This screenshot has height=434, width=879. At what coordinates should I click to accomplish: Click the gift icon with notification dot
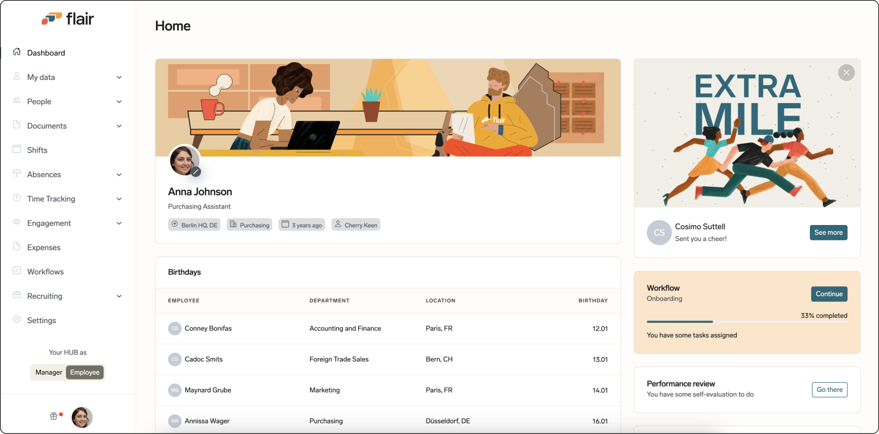pos(54,416)
